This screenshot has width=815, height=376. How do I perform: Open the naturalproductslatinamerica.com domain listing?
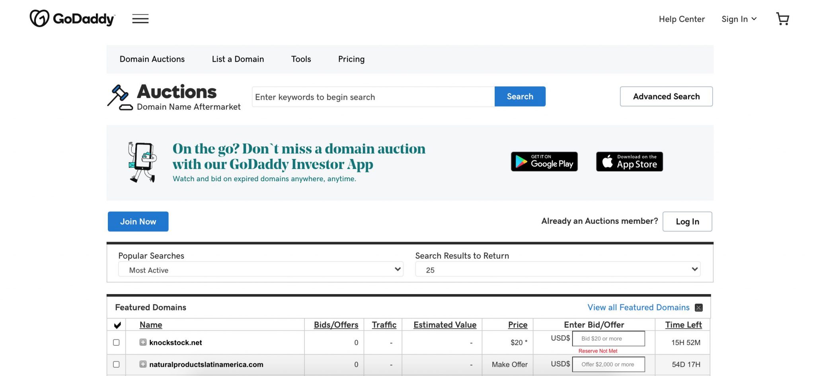pyautogui.click(x=206, y=364)
